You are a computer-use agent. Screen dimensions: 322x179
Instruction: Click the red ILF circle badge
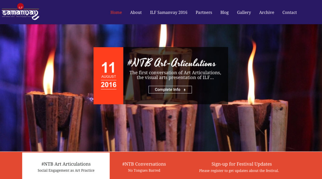20,6
